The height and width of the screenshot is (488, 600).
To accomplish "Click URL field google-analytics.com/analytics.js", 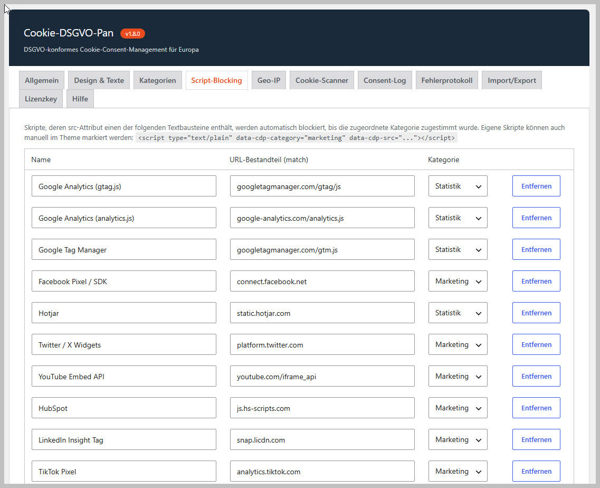I will coord(322,218).
